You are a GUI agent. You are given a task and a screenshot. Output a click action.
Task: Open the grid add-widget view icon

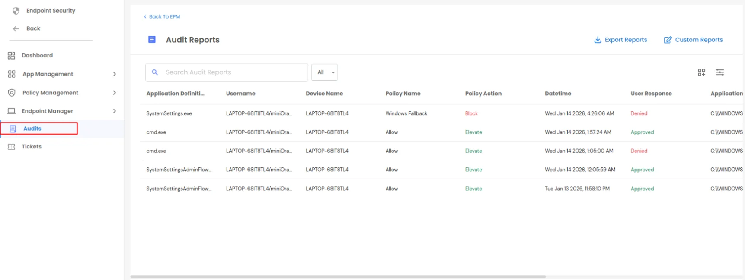[x=702, y=72]
